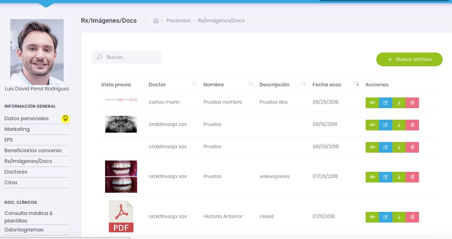Sort table by Doctor column
The image size is (452, 239).
tap(194, 84)
